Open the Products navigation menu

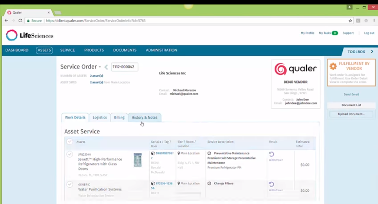pyautogui.click(x=94, y=50)
